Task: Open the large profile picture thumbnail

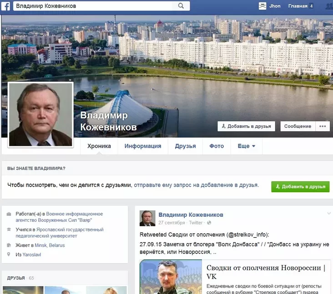Action: 40,115
